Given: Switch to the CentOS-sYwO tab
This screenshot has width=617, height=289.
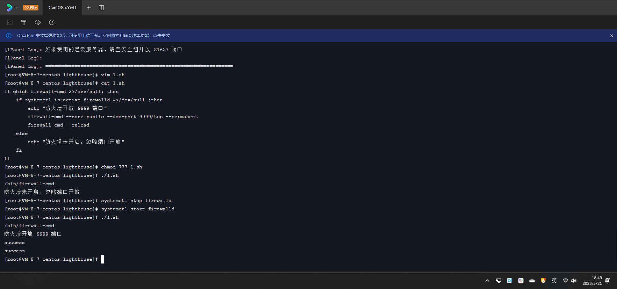Looking at the screenshot, I should 62,8.
